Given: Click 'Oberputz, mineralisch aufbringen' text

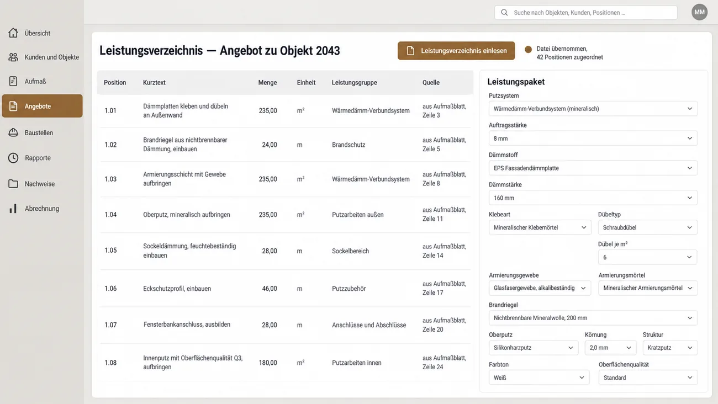Looking at the screenshot, I should [x=187, y=215].
